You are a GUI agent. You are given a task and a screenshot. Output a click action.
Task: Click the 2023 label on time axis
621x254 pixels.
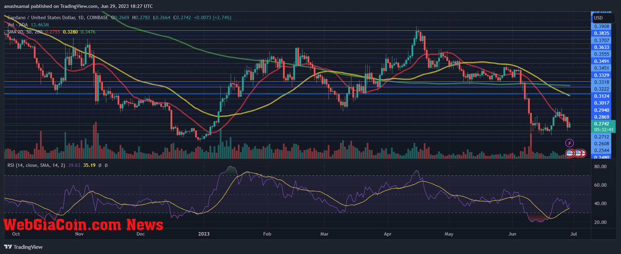point(204,234)
